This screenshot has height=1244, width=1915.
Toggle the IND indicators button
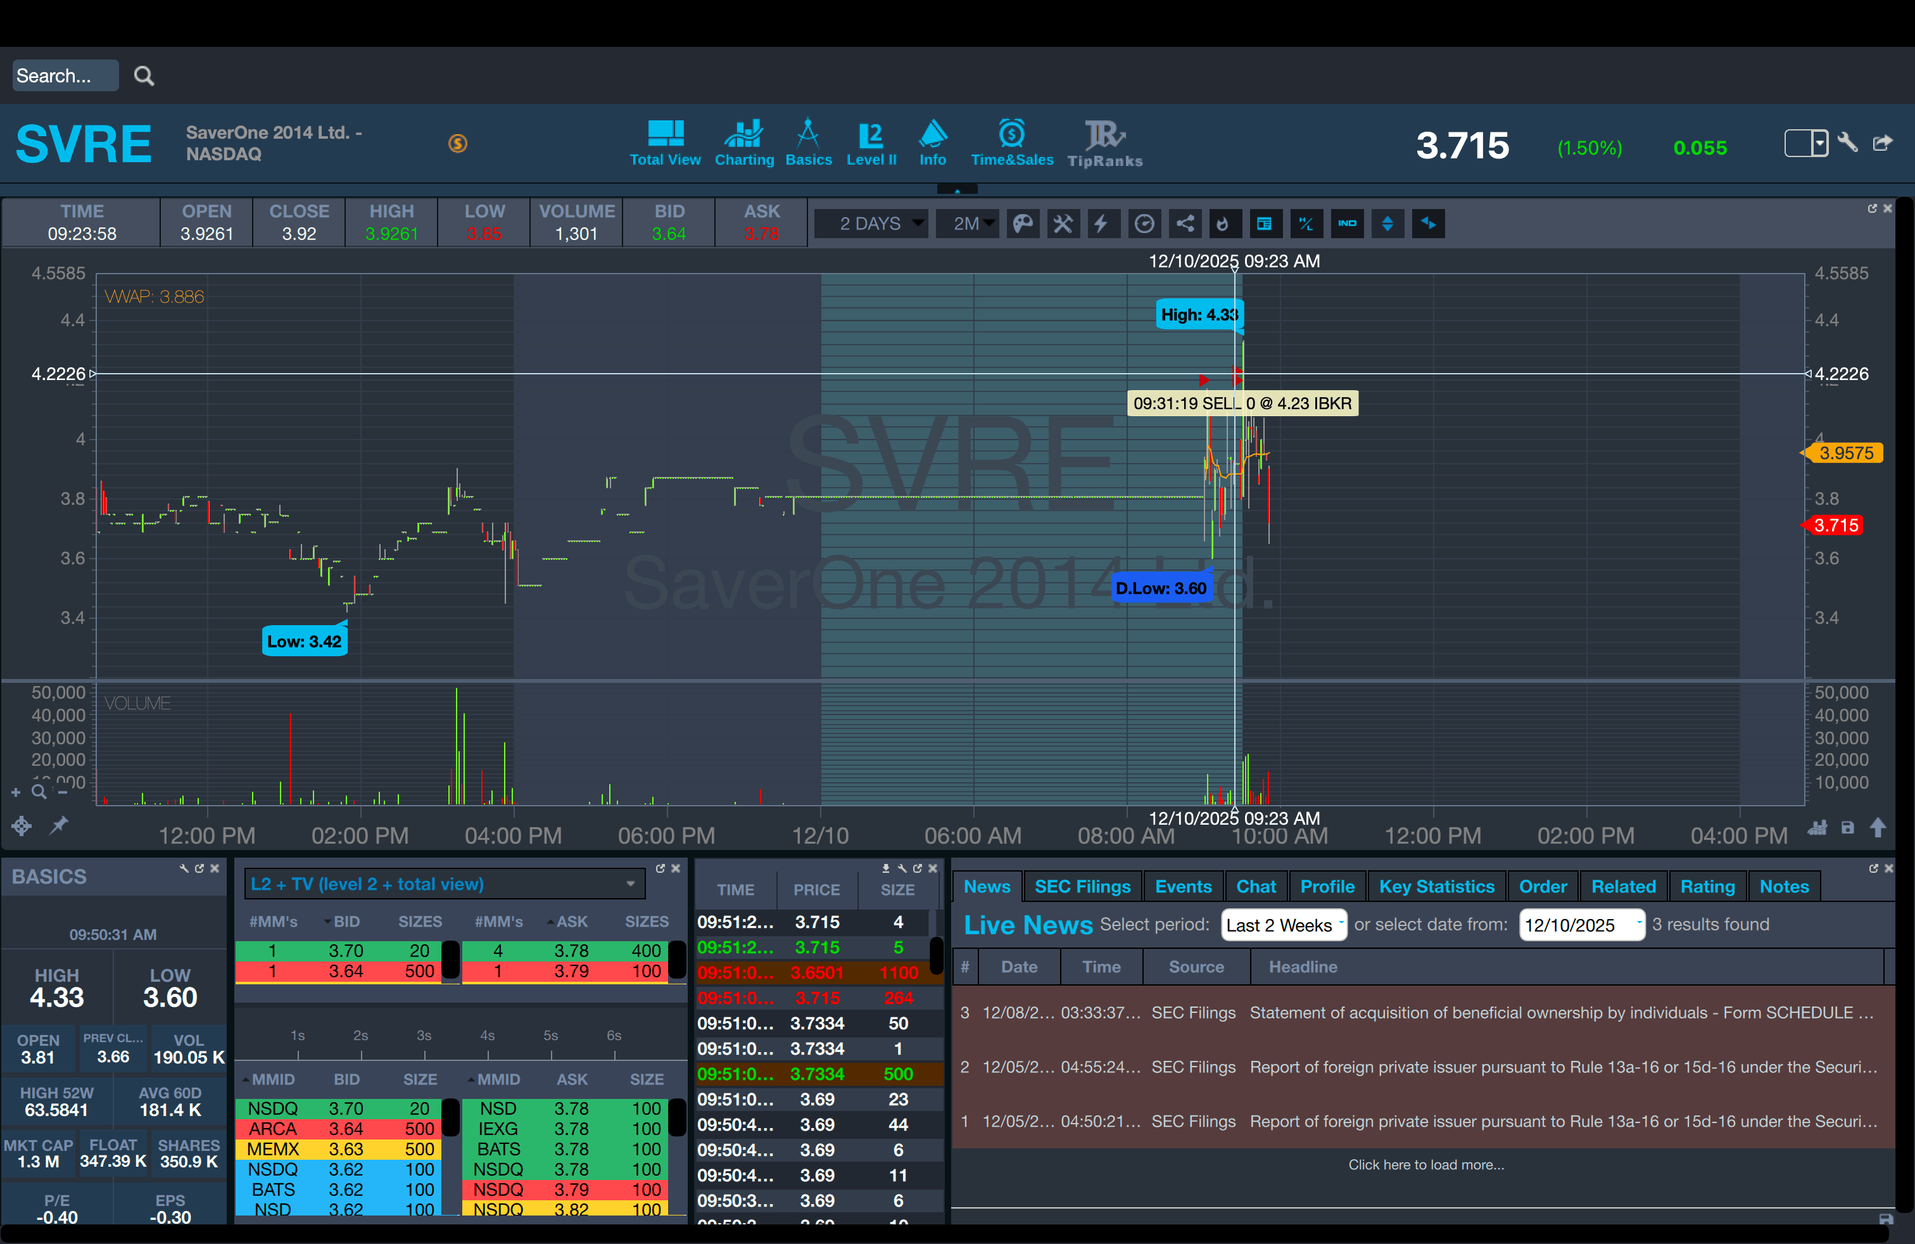click(1347, 224)
